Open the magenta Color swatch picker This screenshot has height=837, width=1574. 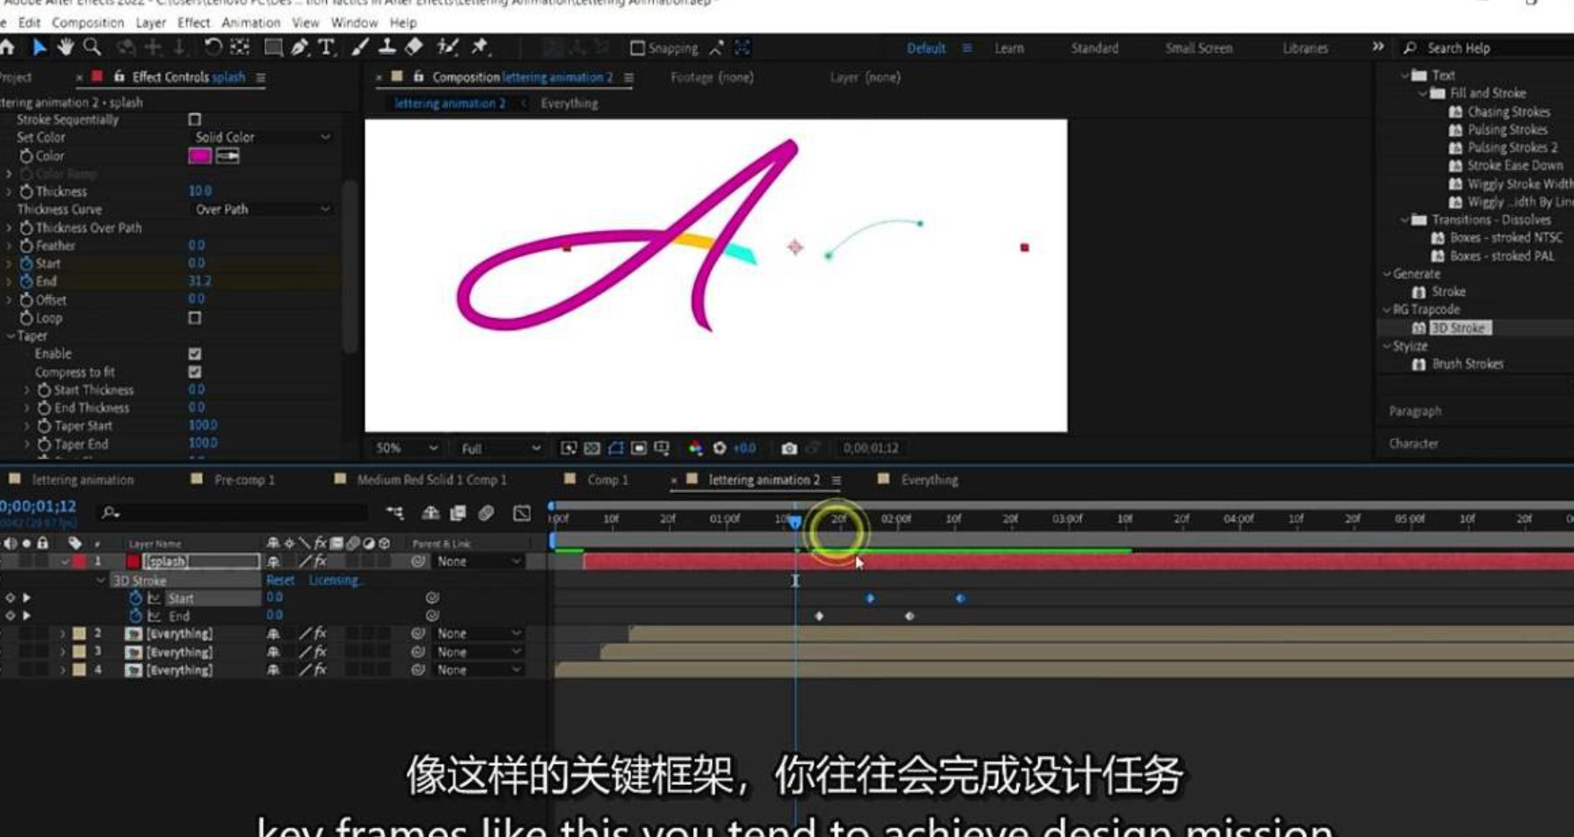click(x=199, y=156)
